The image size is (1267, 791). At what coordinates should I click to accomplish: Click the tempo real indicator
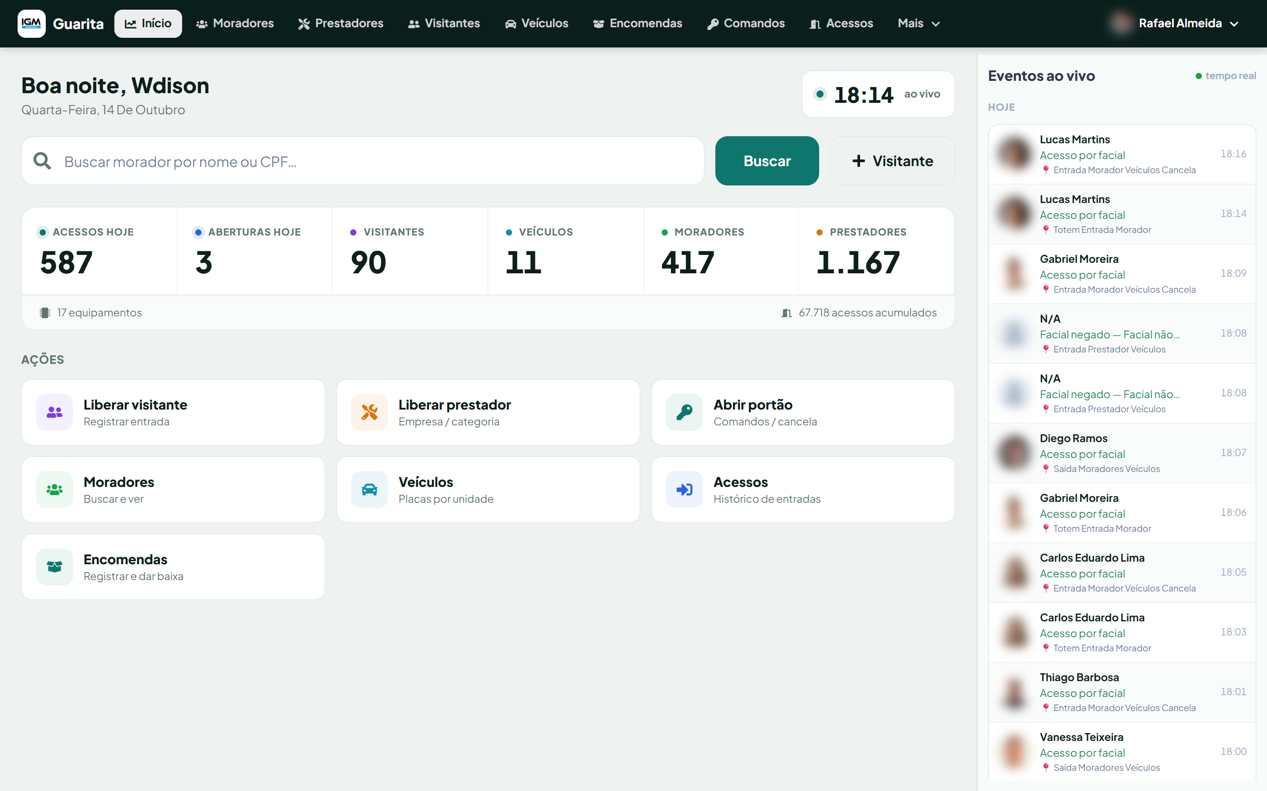click(1226, 76)
